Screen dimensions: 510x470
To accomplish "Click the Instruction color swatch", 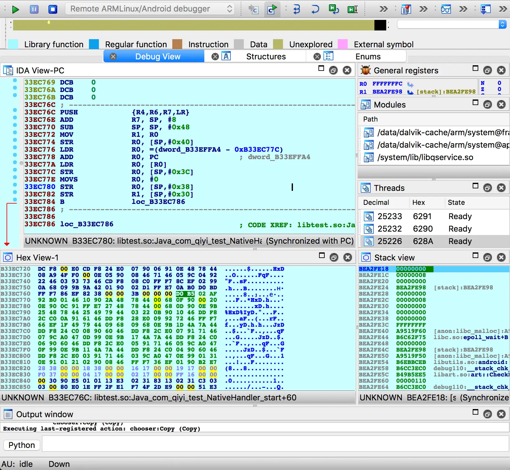I will click(x=177, y=44).
